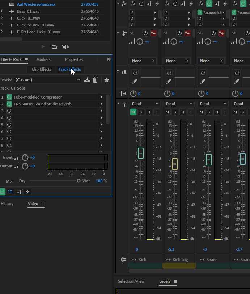Image resolution: width=250 pixels, height=294 pixels.
Task: Collapse the mixer fx section chevron
Action: (118, 3)
